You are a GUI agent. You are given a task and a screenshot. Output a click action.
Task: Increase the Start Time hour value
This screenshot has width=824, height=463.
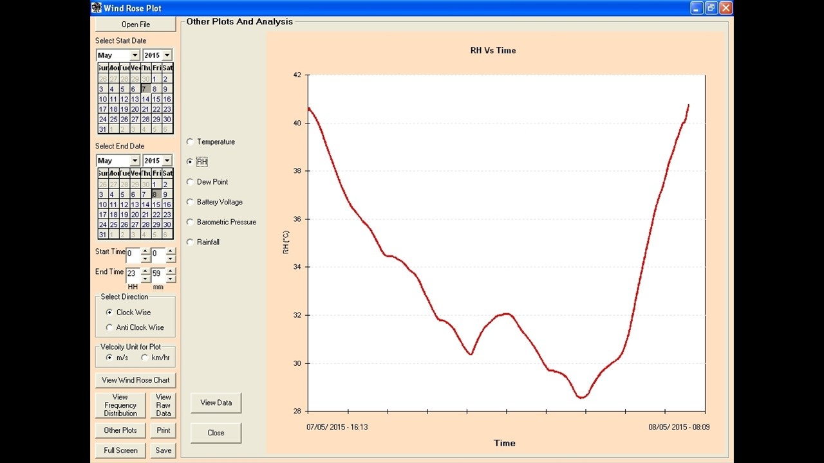145,251
